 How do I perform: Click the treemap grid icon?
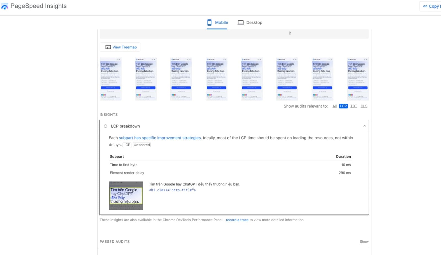pyautogui.click(x=108, y=47)
